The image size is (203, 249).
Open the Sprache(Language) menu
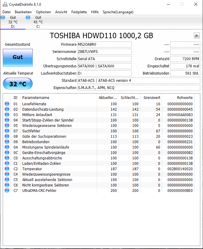point(118,12)
